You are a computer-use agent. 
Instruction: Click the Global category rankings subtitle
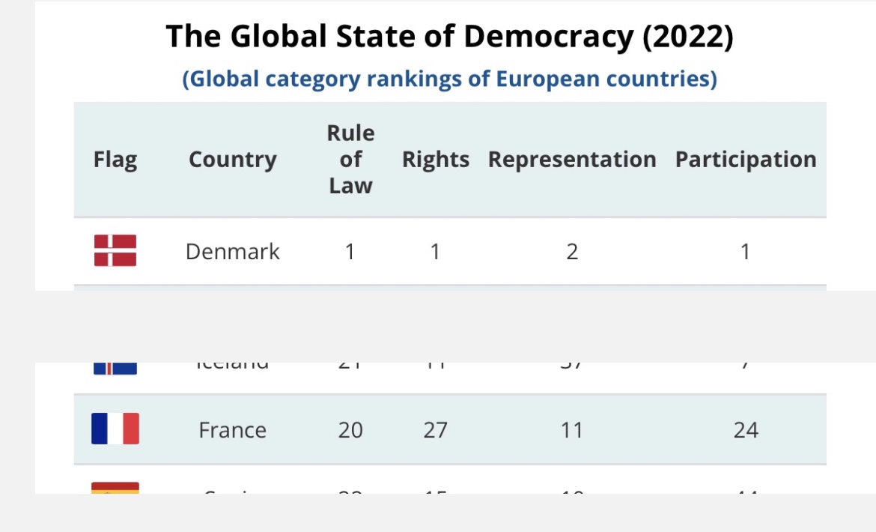pyautogui.click(x=449, y=79)
